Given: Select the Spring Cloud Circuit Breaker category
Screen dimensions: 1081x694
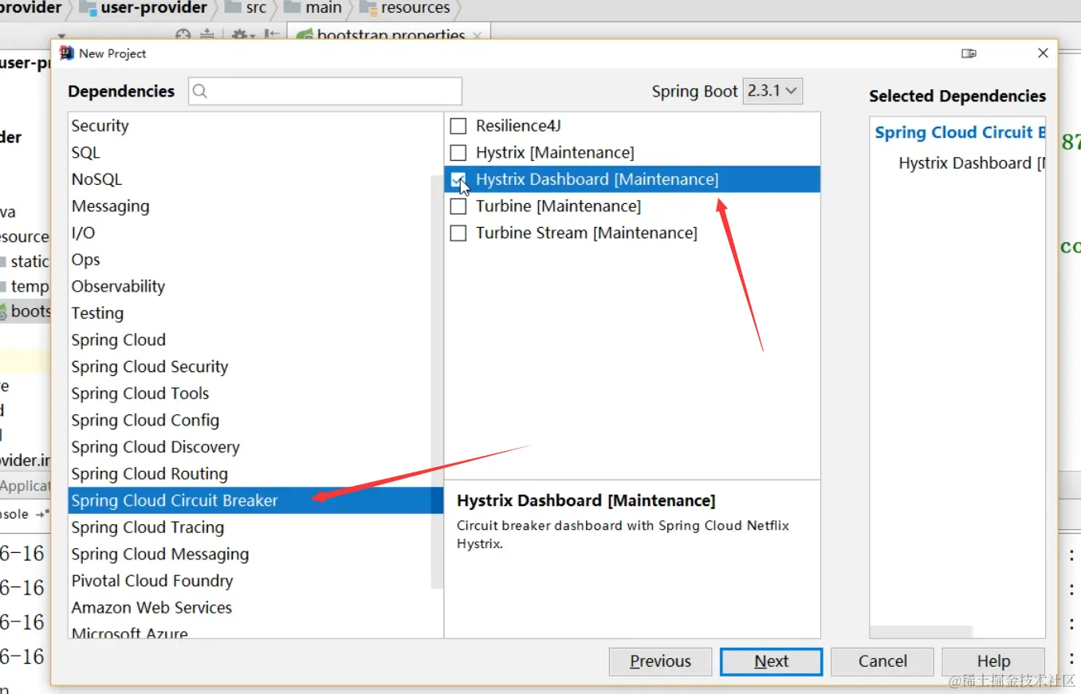Looking at the screenshot, I should 255,500.
